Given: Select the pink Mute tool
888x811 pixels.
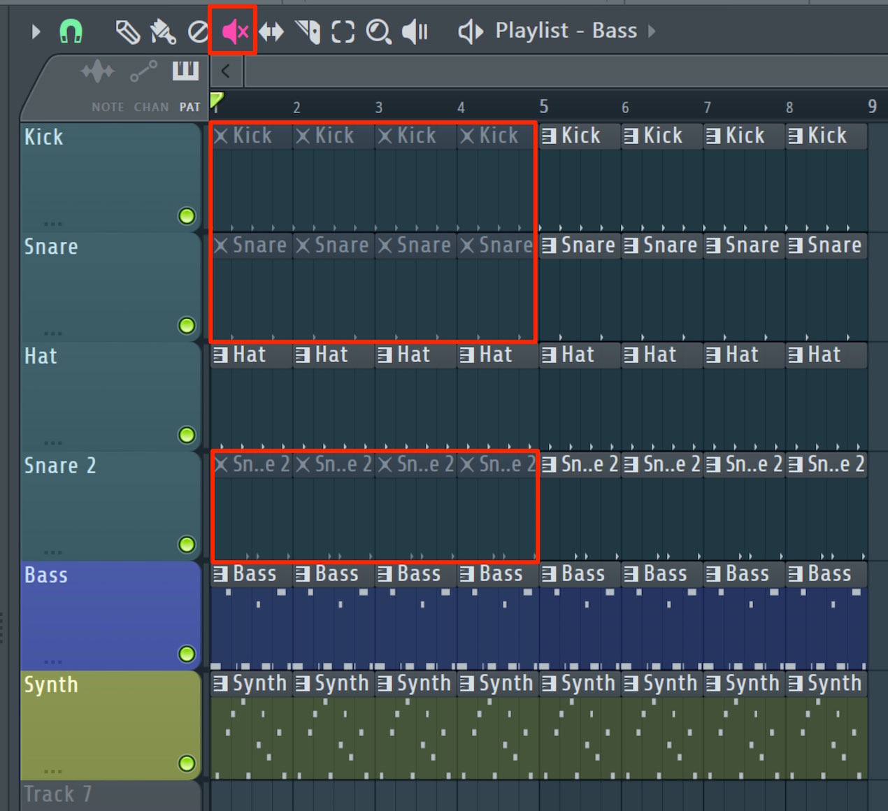Looking at the screenshot, I should [235, 31].
